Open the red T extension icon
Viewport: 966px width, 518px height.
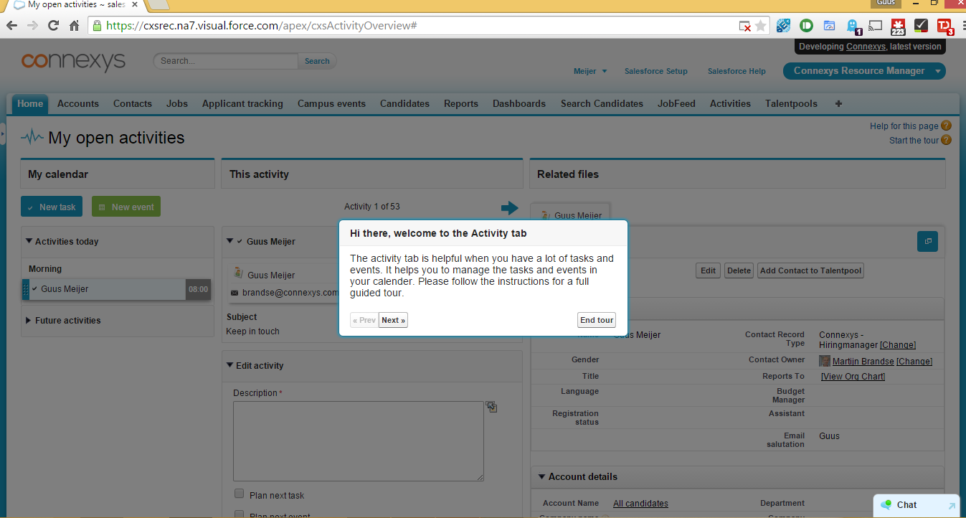[x=944, y=27]
